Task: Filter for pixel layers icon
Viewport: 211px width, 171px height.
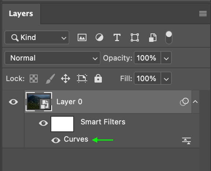Action: tap(82, 37)
